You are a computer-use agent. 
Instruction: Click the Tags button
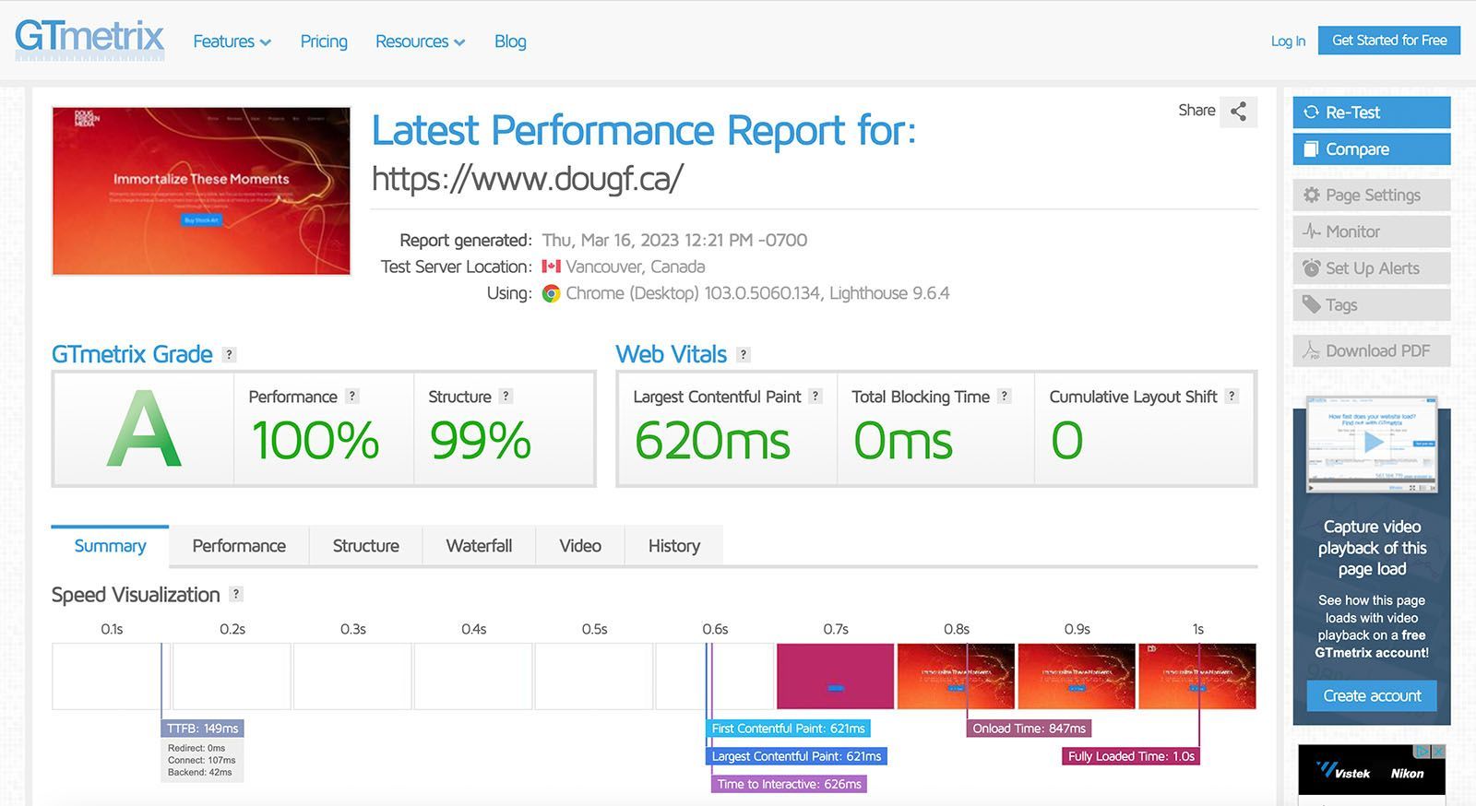(1372, 305)
